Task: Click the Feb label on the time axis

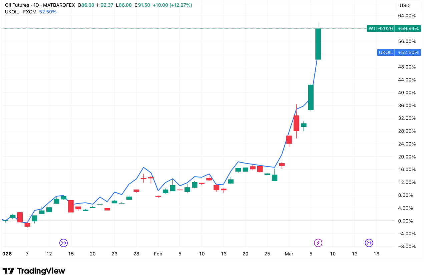Action: pyautogui.click(x=158, y=254)
